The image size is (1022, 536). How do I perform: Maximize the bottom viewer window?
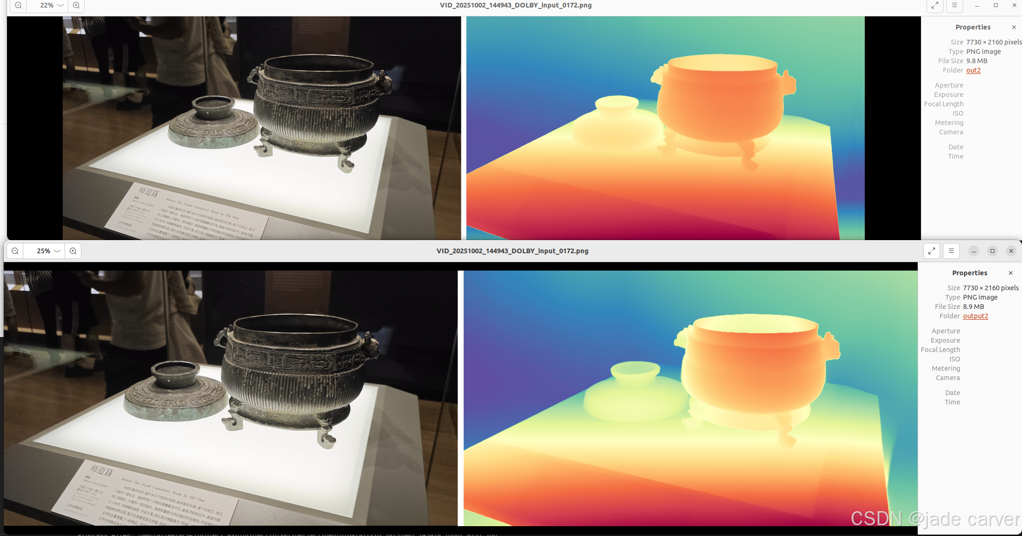(992, 251)
